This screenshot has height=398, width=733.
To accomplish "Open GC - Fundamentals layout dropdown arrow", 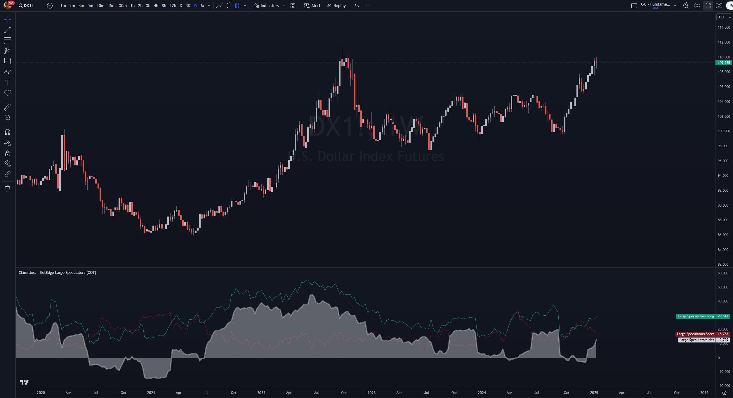I will (x=675, y=6).
